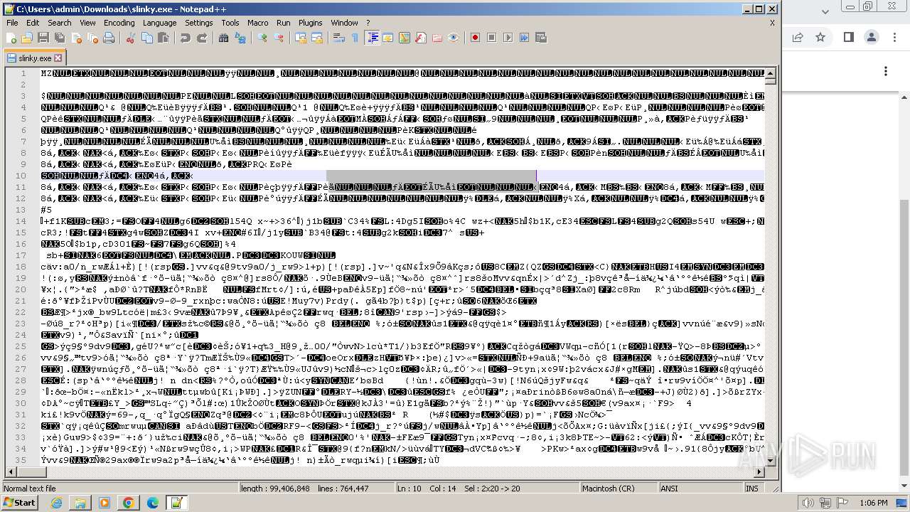Open Internet Explorer from the taskbar
Screen dimensions: 910x512
coord(56,503)
